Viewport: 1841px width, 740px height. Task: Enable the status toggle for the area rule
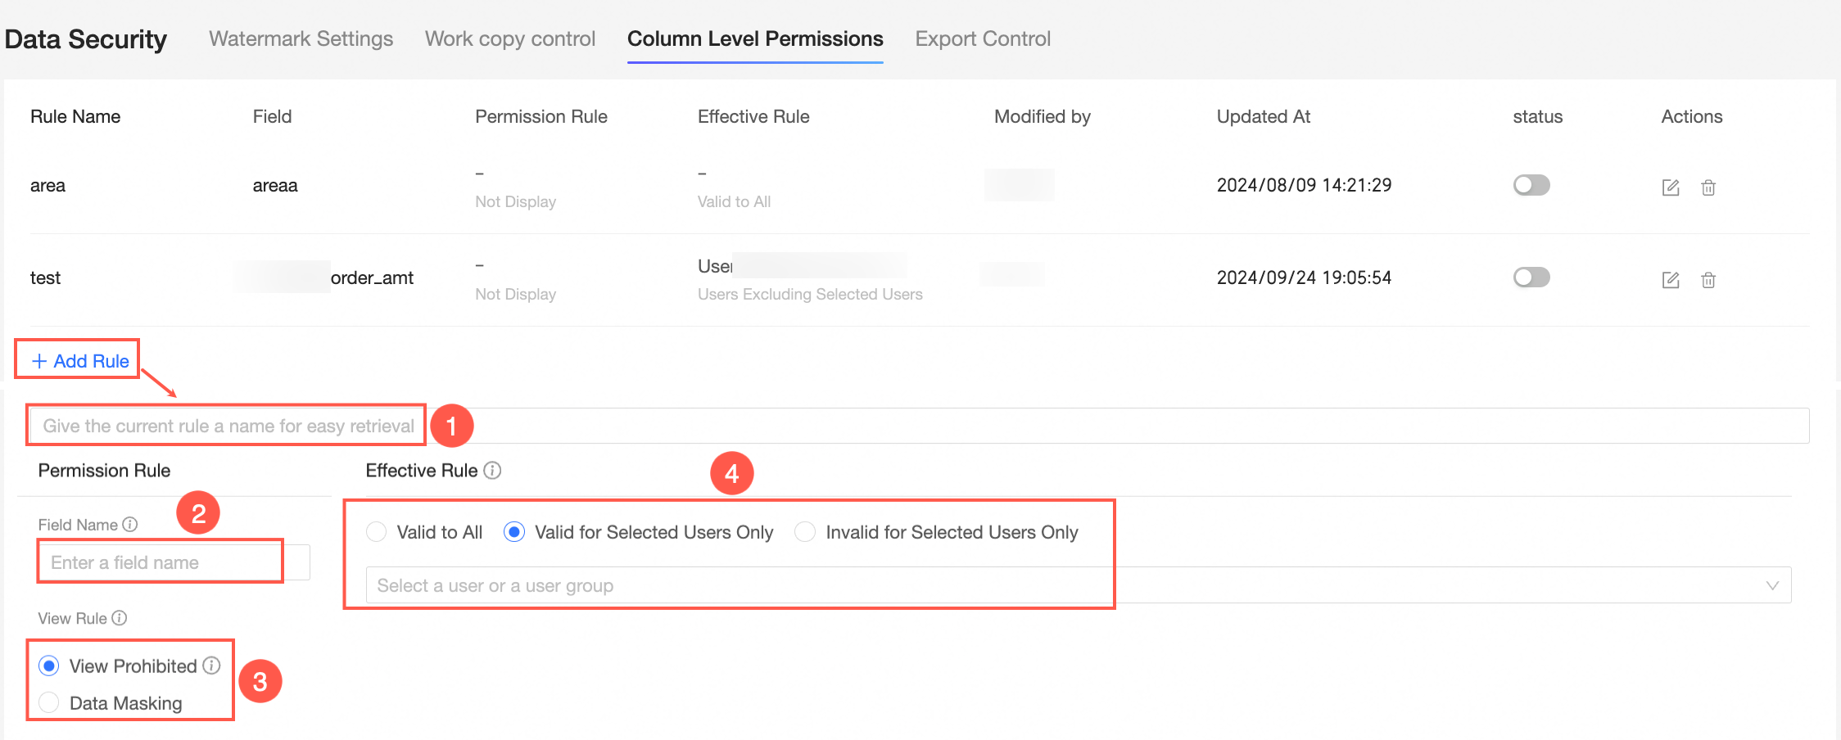(1531, 185)
